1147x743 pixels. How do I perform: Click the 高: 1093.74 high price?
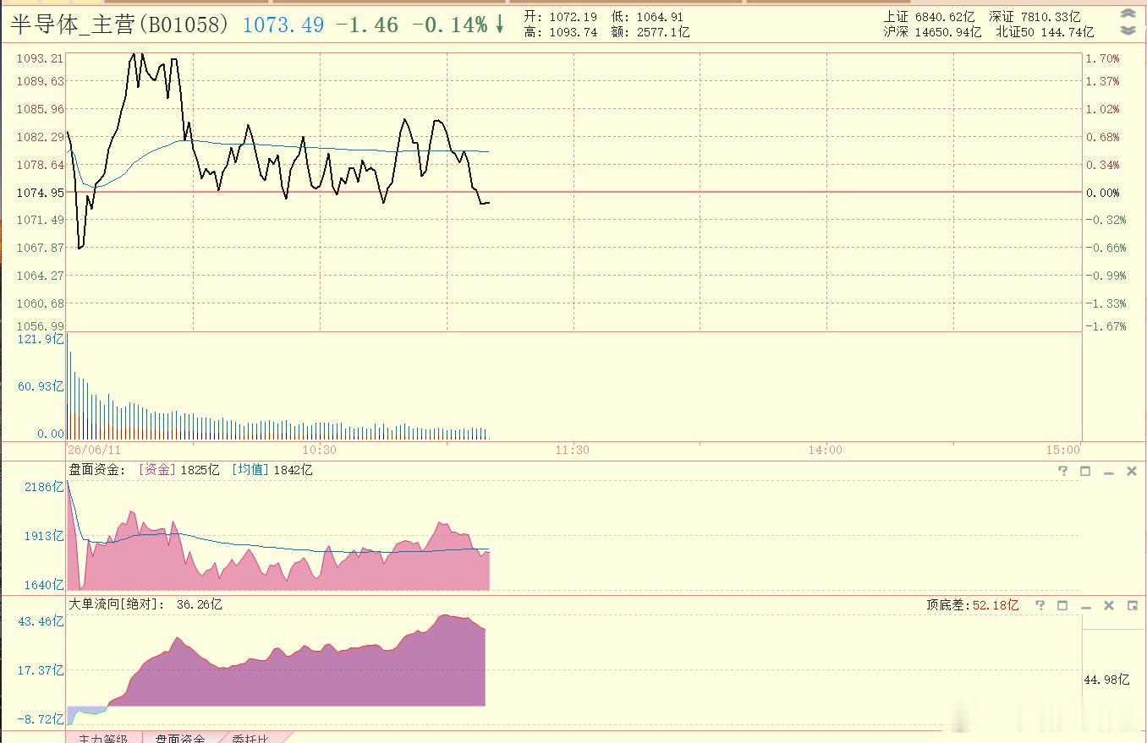tap(560, 32)
